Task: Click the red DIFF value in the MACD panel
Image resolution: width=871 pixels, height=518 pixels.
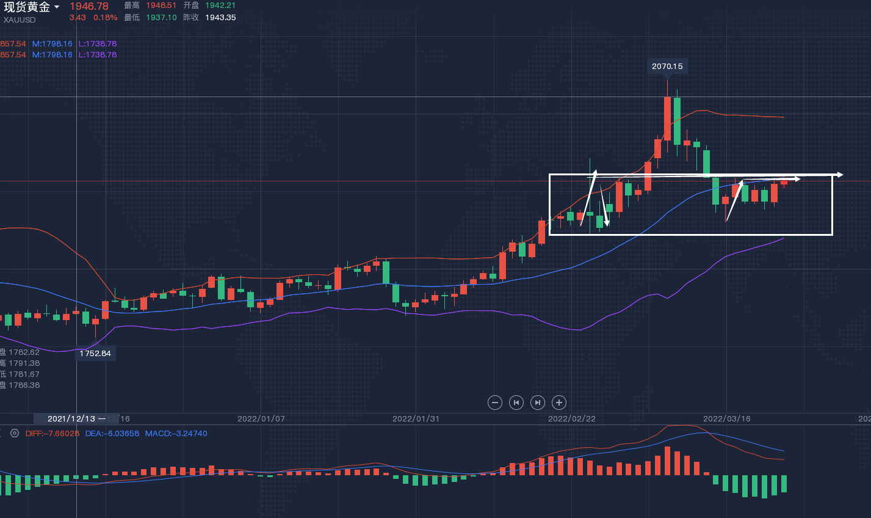Action: click(x=52, y=433)
